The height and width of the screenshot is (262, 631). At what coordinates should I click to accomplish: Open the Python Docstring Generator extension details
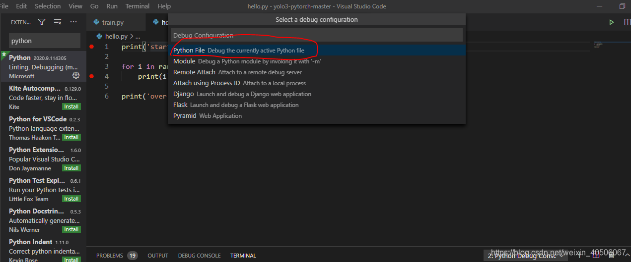tap(43, 220)
